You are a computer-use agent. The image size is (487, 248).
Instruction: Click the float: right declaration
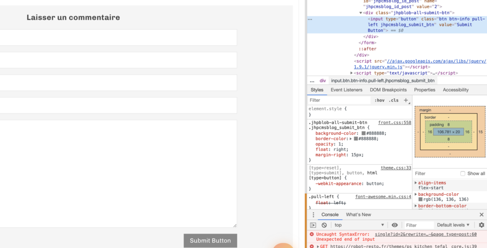click(x=332, y=150)
